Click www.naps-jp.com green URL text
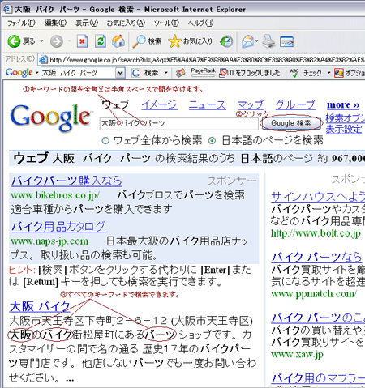 [49, 241]
